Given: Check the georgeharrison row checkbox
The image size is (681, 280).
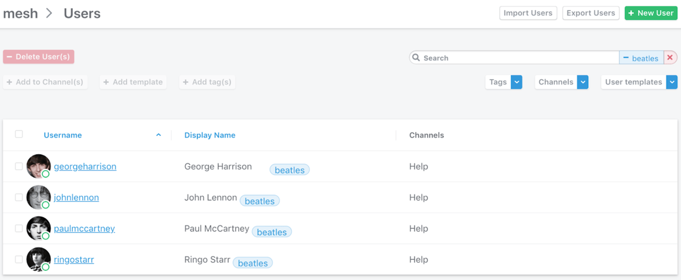Looking at the screenshot, I should coord(19,166).
